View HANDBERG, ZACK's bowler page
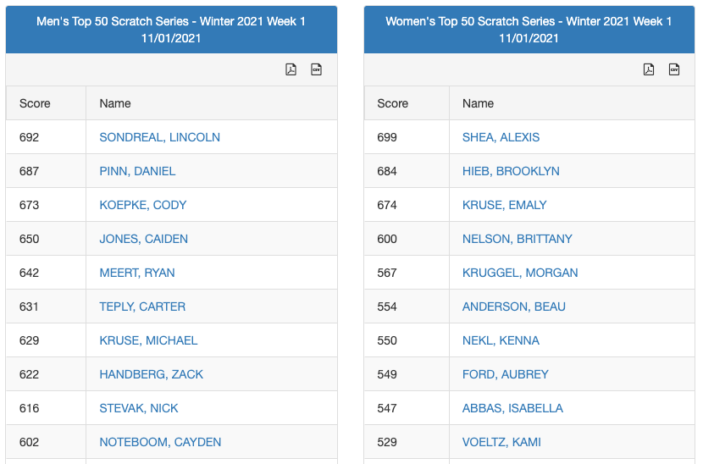Image resolution: width=703 pixels, height=464 pixels. [151, 374]
